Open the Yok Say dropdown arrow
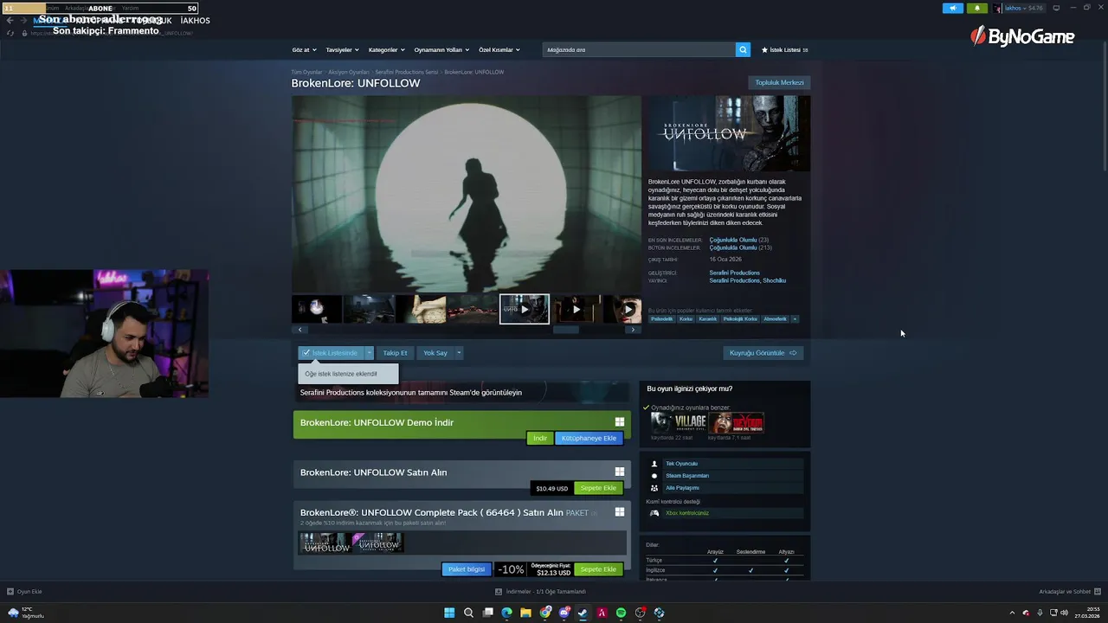The image size is (1108, 623). [459, 353]
